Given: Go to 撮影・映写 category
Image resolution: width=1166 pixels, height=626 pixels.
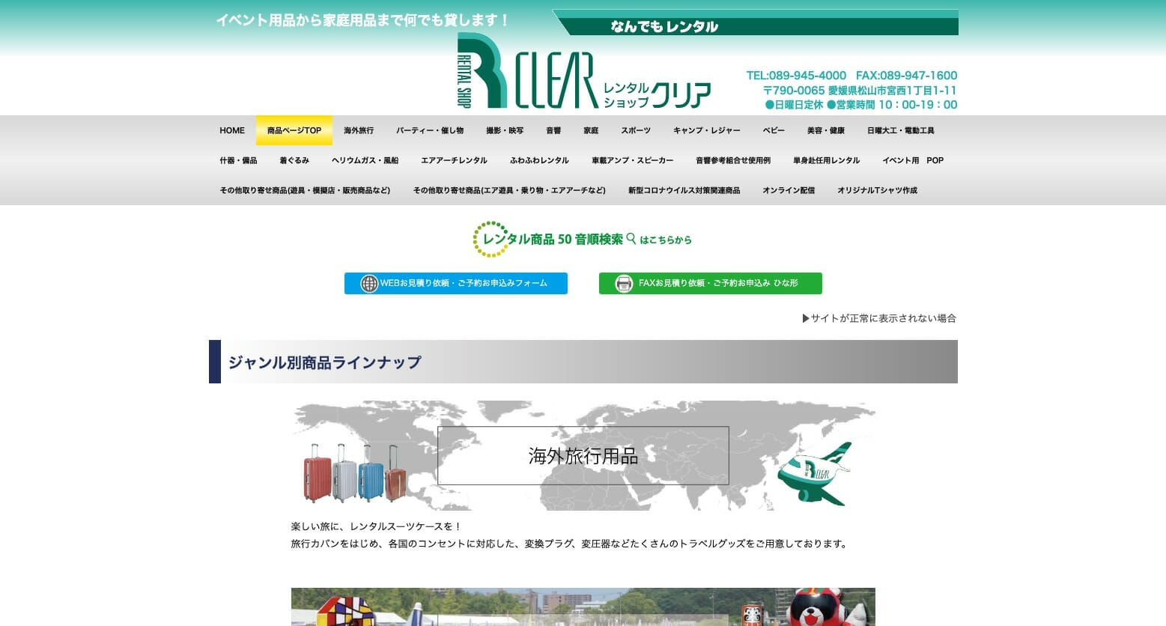Looking at the screenshot, I should 505,130.
